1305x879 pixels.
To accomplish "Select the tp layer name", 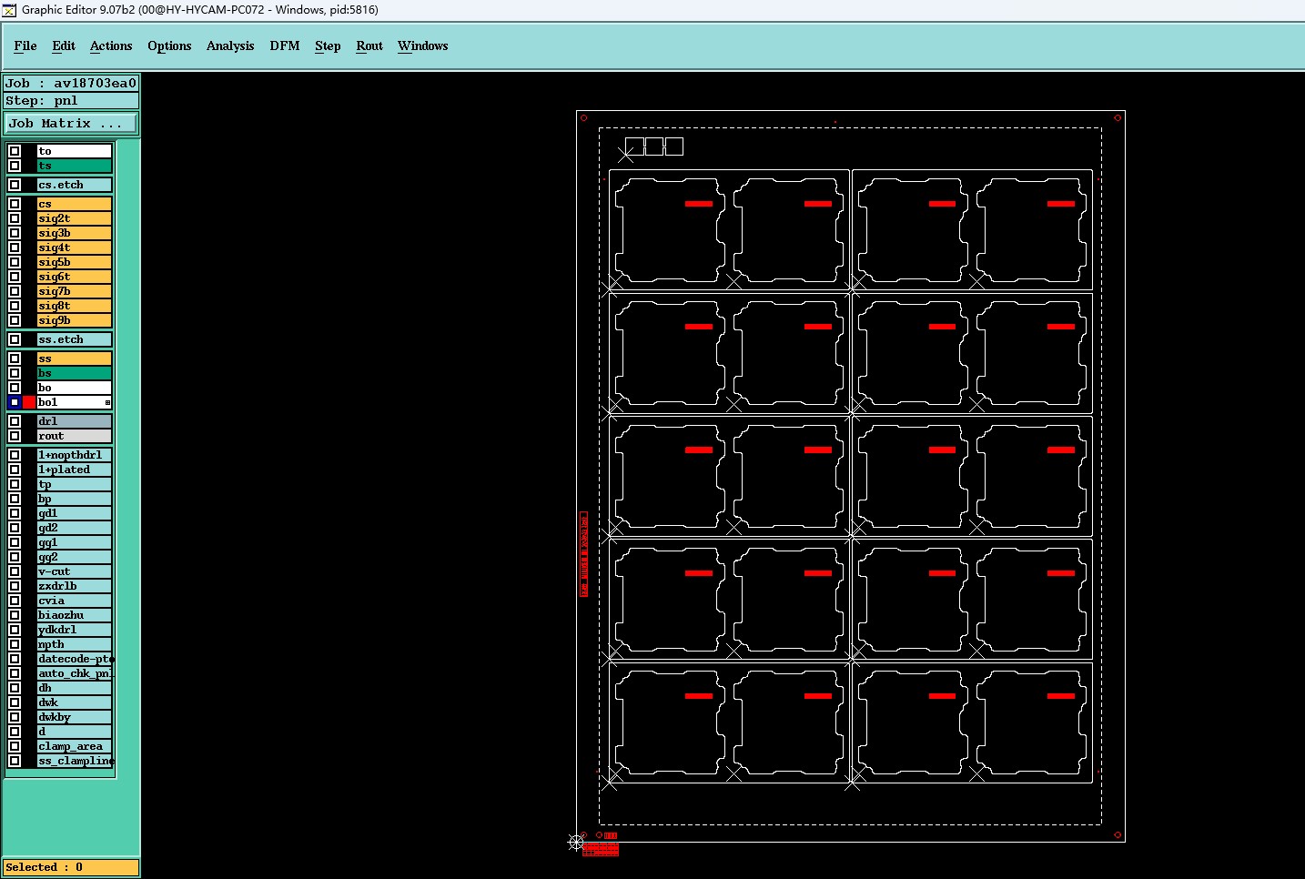I will 74,484.
